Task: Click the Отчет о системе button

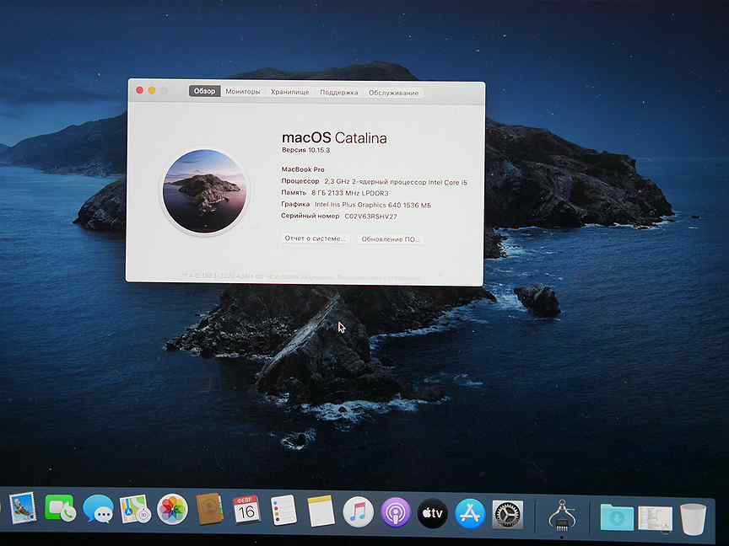Action: pyautogui.click(x=315, y=238)
